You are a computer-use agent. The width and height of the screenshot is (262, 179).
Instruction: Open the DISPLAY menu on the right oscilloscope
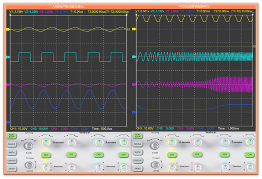coord(137,160)
